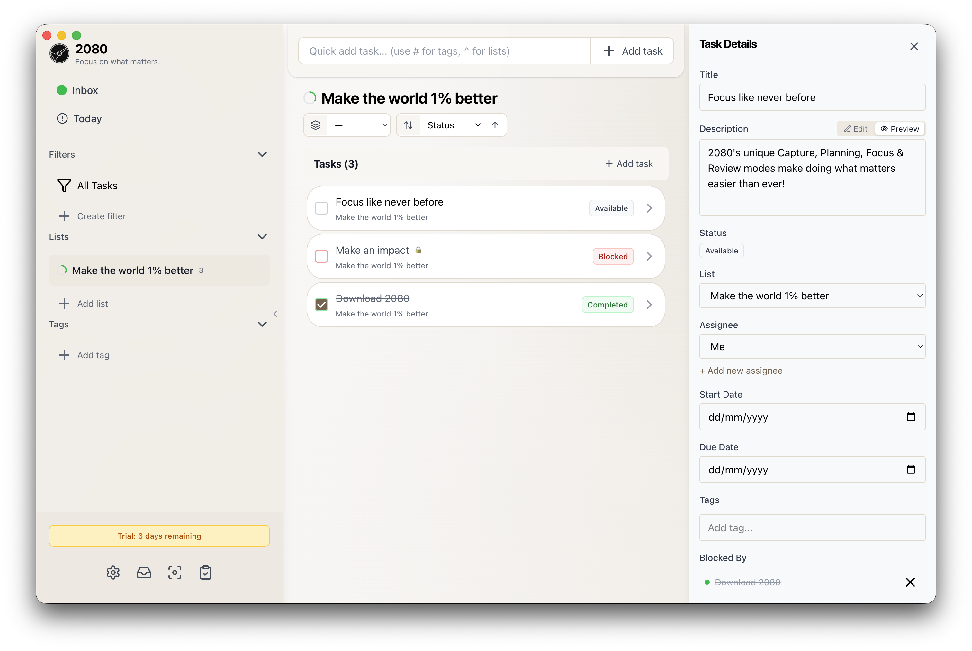The height and width of the screenshot is (651, 972).
Task: Collapse the Filters section chevron
Action: (x=262, y=154)
